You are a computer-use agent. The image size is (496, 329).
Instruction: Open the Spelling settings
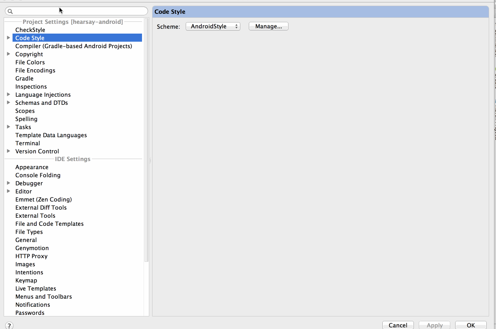(x=26, y=119)
